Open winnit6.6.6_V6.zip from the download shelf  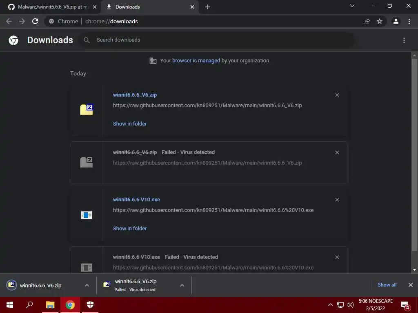point(40,285)
